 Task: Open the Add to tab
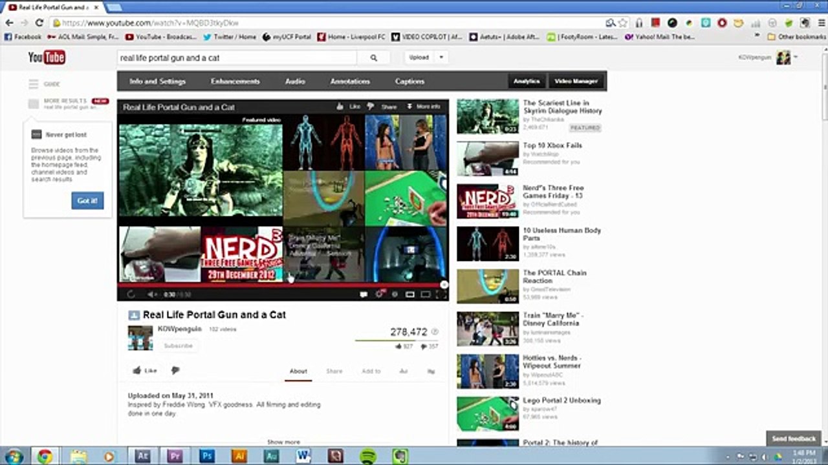pos(371,371)
